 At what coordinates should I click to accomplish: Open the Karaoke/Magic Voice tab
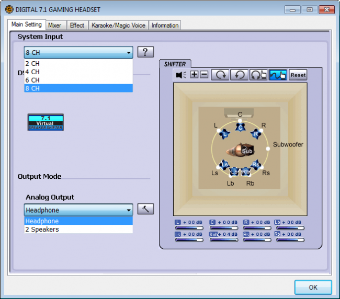click(118, 25)
